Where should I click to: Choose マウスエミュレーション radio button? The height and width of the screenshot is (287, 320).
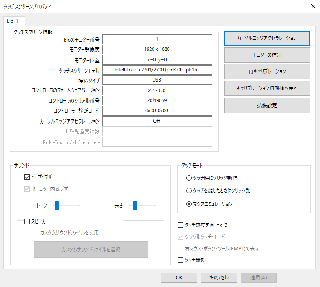[190, 204]
